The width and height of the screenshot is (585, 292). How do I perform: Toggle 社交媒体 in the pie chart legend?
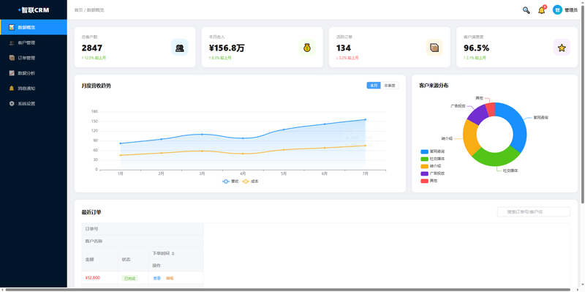(433, 159)
